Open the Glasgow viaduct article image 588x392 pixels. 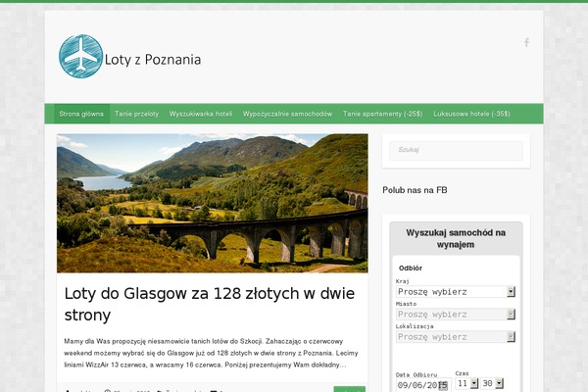213,203
